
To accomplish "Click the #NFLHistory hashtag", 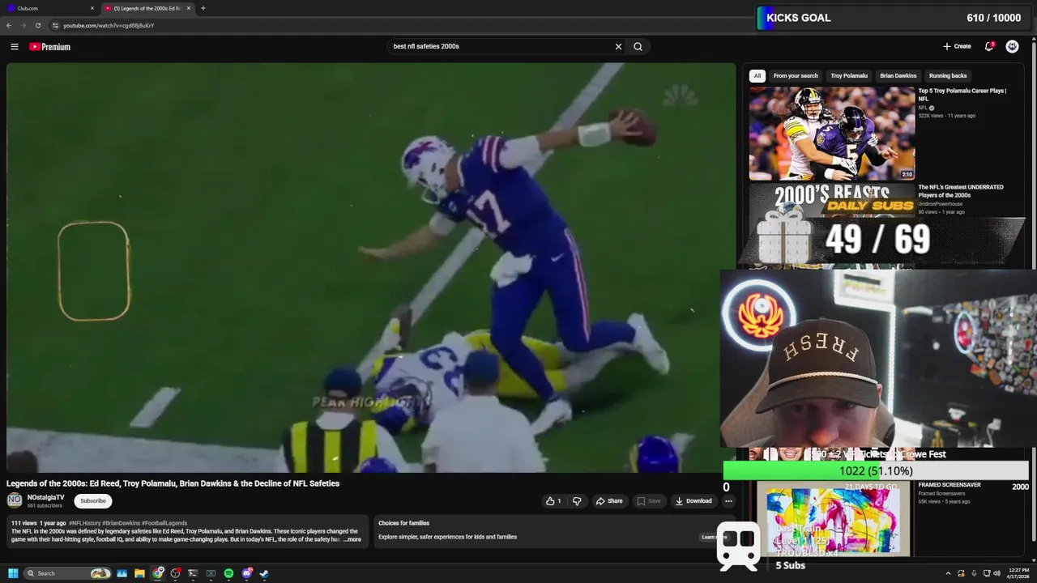I will click(84, 523).
